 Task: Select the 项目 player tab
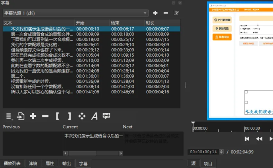pos(208,163)
